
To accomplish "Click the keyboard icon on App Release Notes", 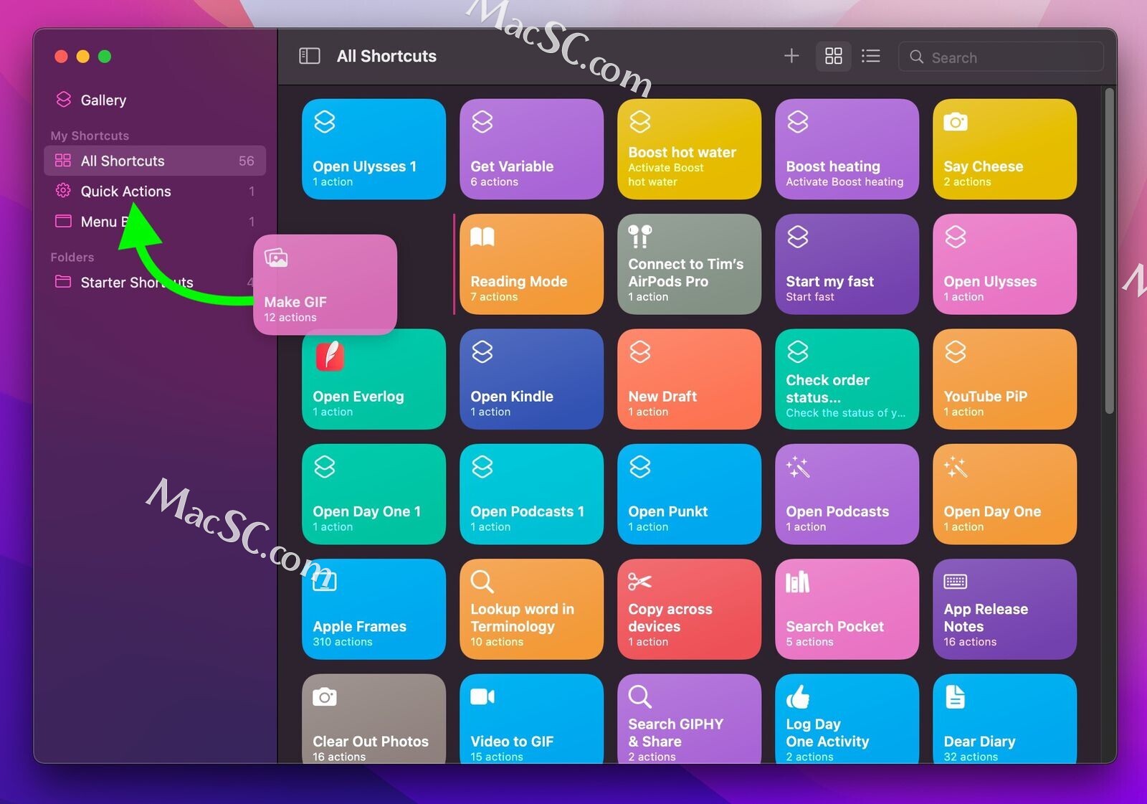I will click(955, 582).
